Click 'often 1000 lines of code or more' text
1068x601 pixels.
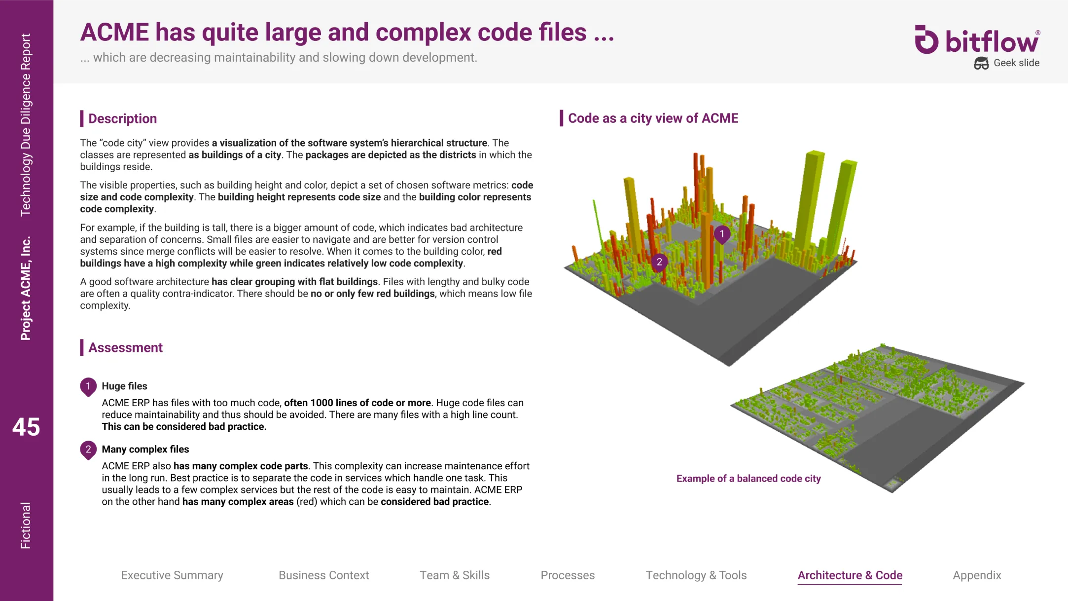[357, 403]
